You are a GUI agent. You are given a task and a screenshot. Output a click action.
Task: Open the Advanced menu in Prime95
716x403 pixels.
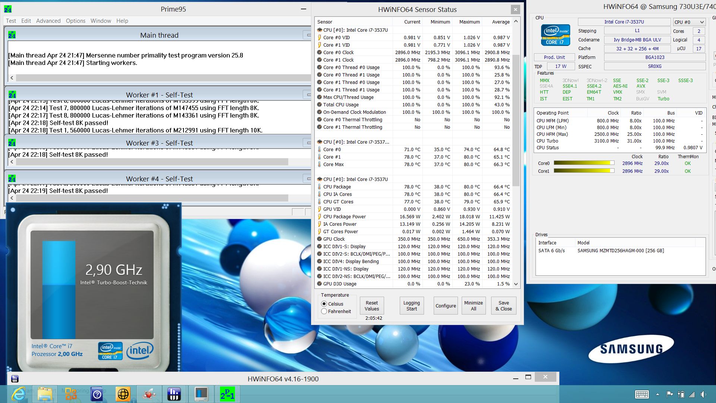point(48,21)
